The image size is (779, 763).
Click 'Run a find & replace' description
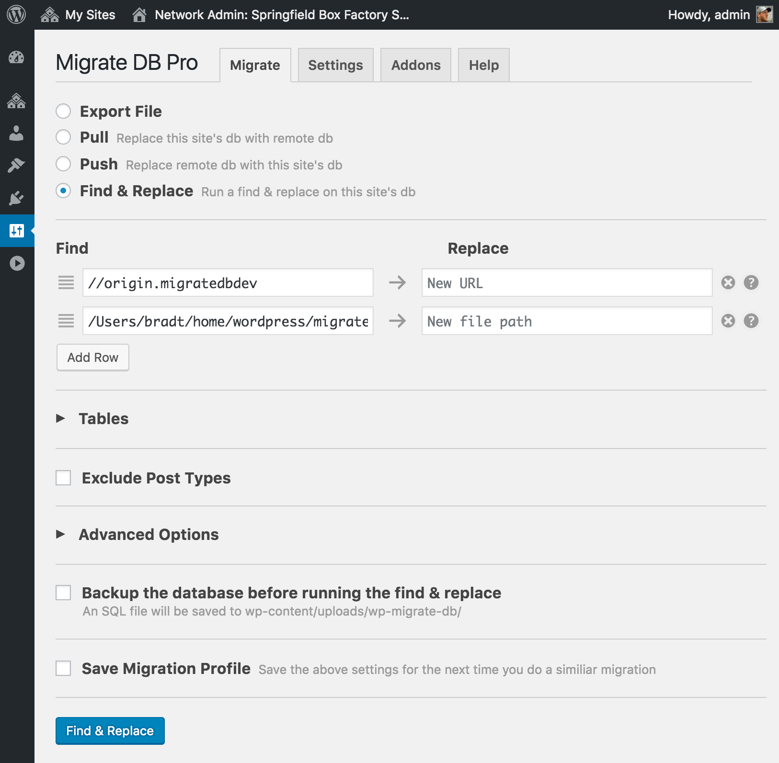tap(309, 192)
